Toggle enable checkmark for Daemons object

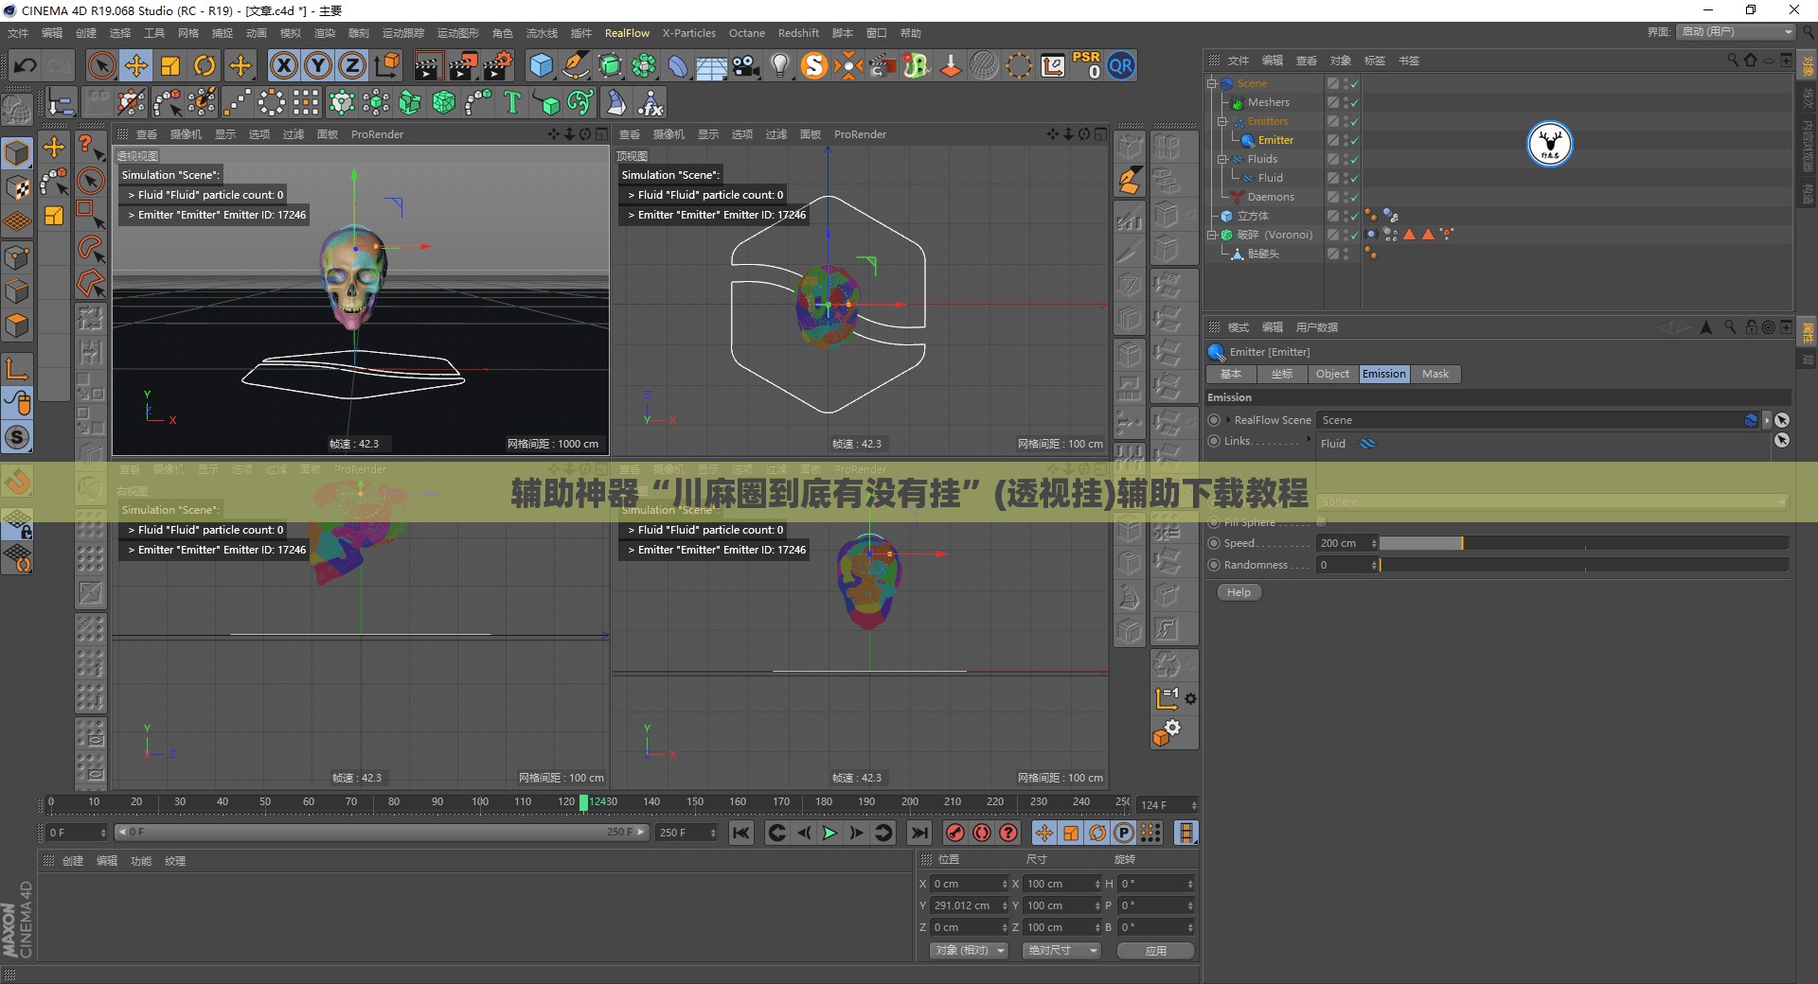1355,197
